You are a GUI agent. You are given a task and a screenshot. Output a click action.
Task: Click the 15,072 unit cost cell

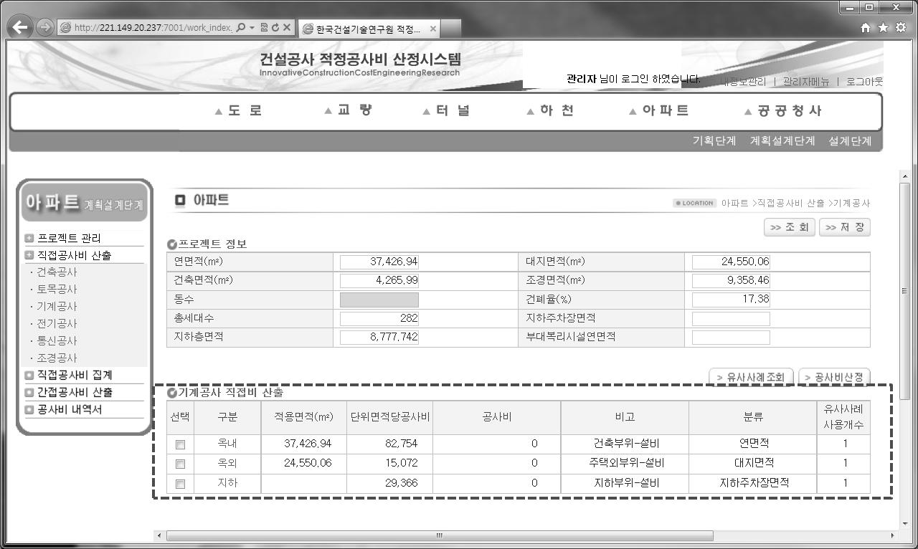click(389, 463)
